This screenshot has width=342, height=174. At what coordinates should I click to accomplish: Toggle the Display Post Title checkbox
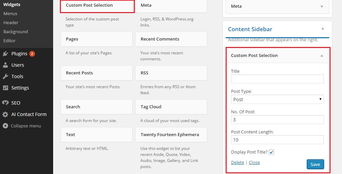pyautogui.click(x=271, y=152)
